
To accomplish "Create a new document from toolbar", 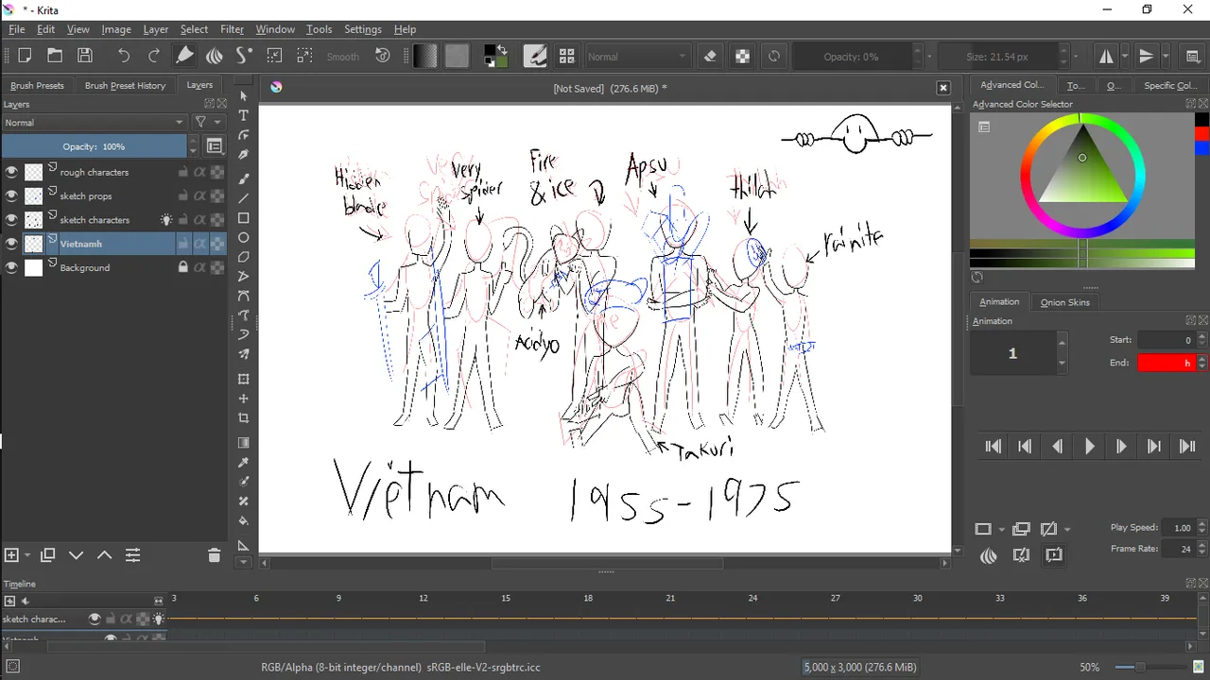I will (x=25, y=56).
